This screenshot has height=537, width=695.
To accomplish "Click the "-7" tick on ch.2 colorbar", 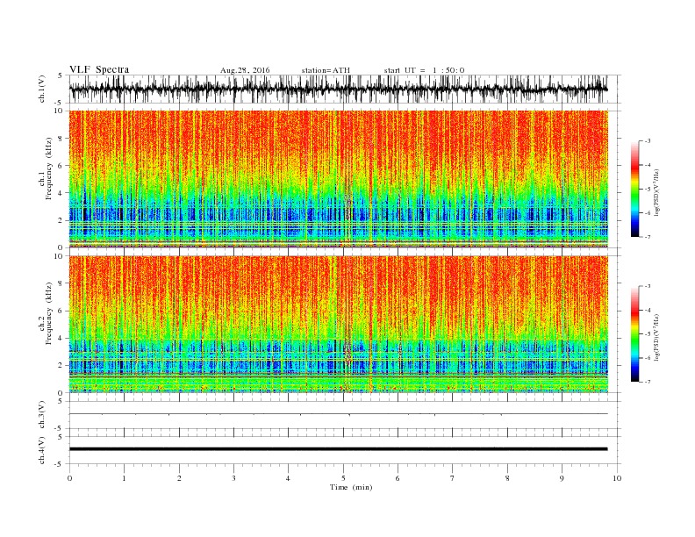I will click(648, 382).
